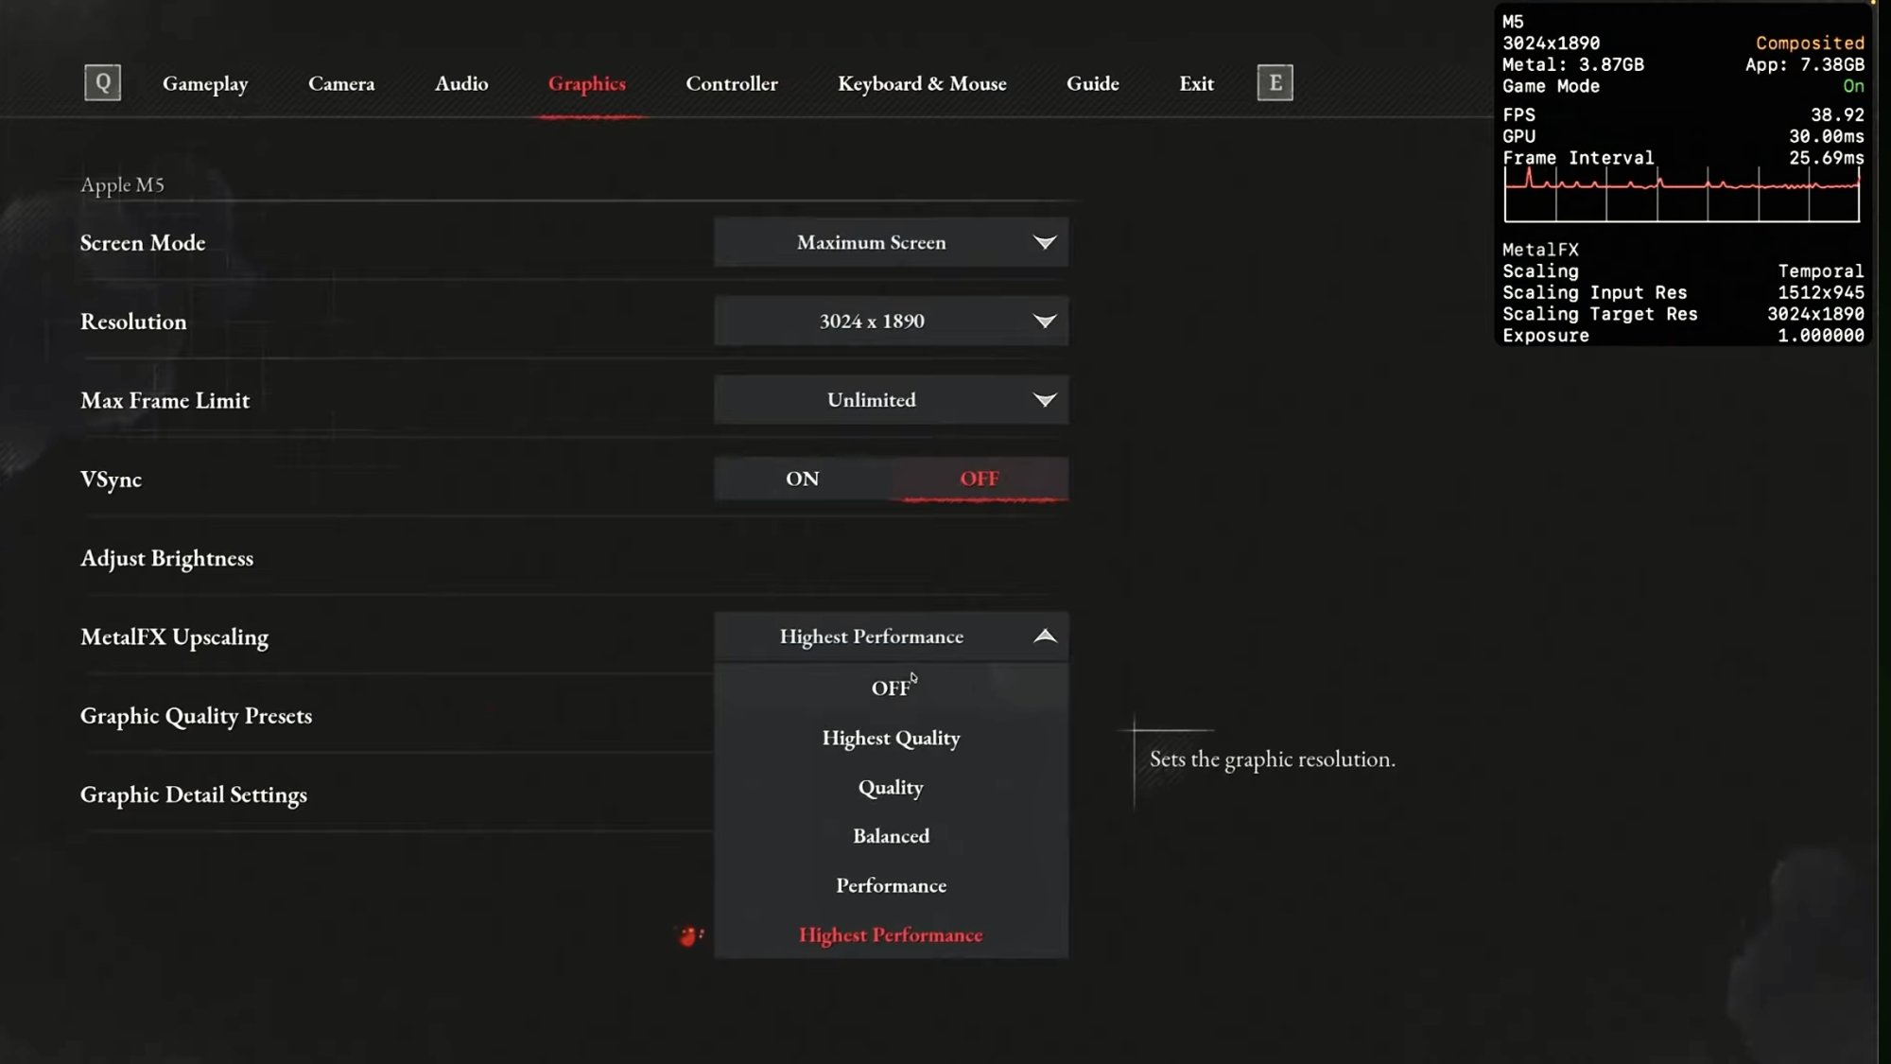The image size is (1891, 1064).
Task: Collapse MetalFX Upscaling with the up arrow
Action: [1044, 637]
